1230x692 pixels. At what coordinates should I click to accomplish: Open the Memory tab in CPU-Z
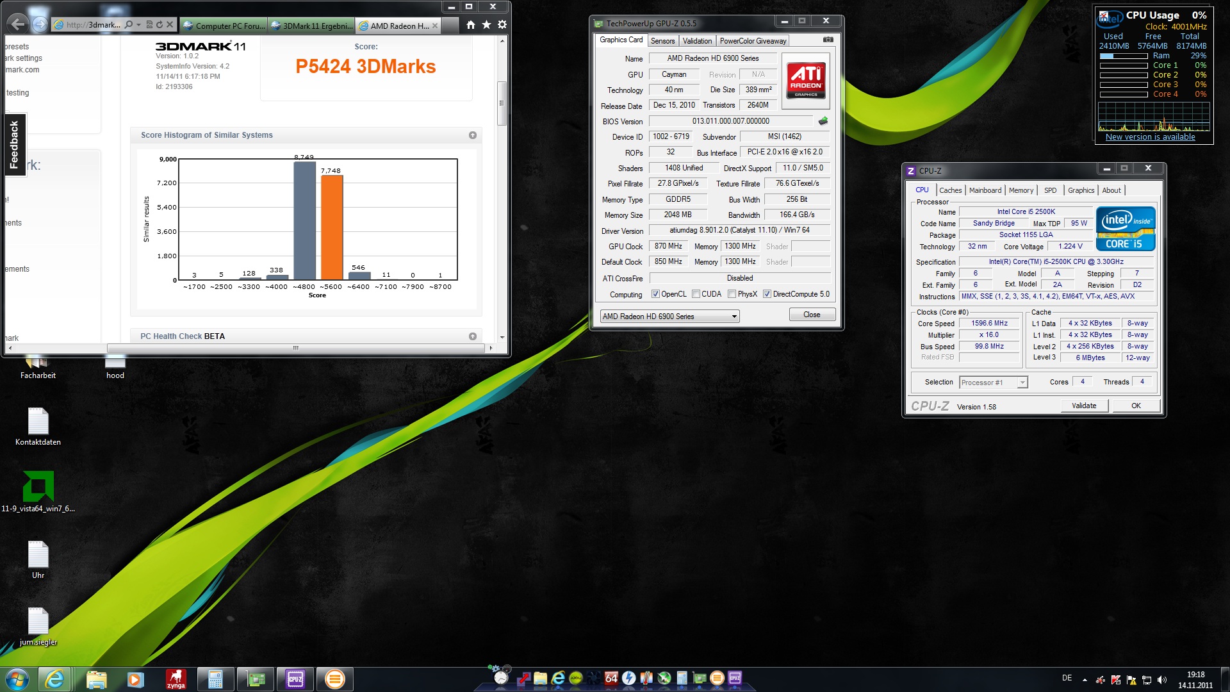click(x=1021, y=190)
